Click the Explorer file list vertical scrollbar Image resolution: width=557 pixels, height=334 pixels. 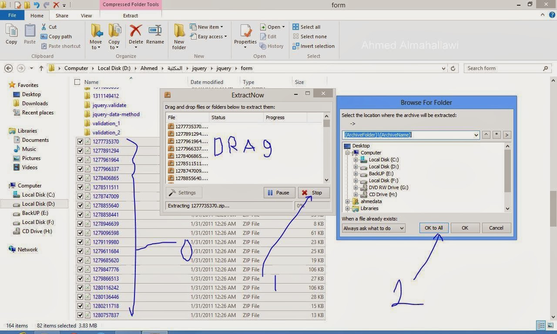[554, 199]
